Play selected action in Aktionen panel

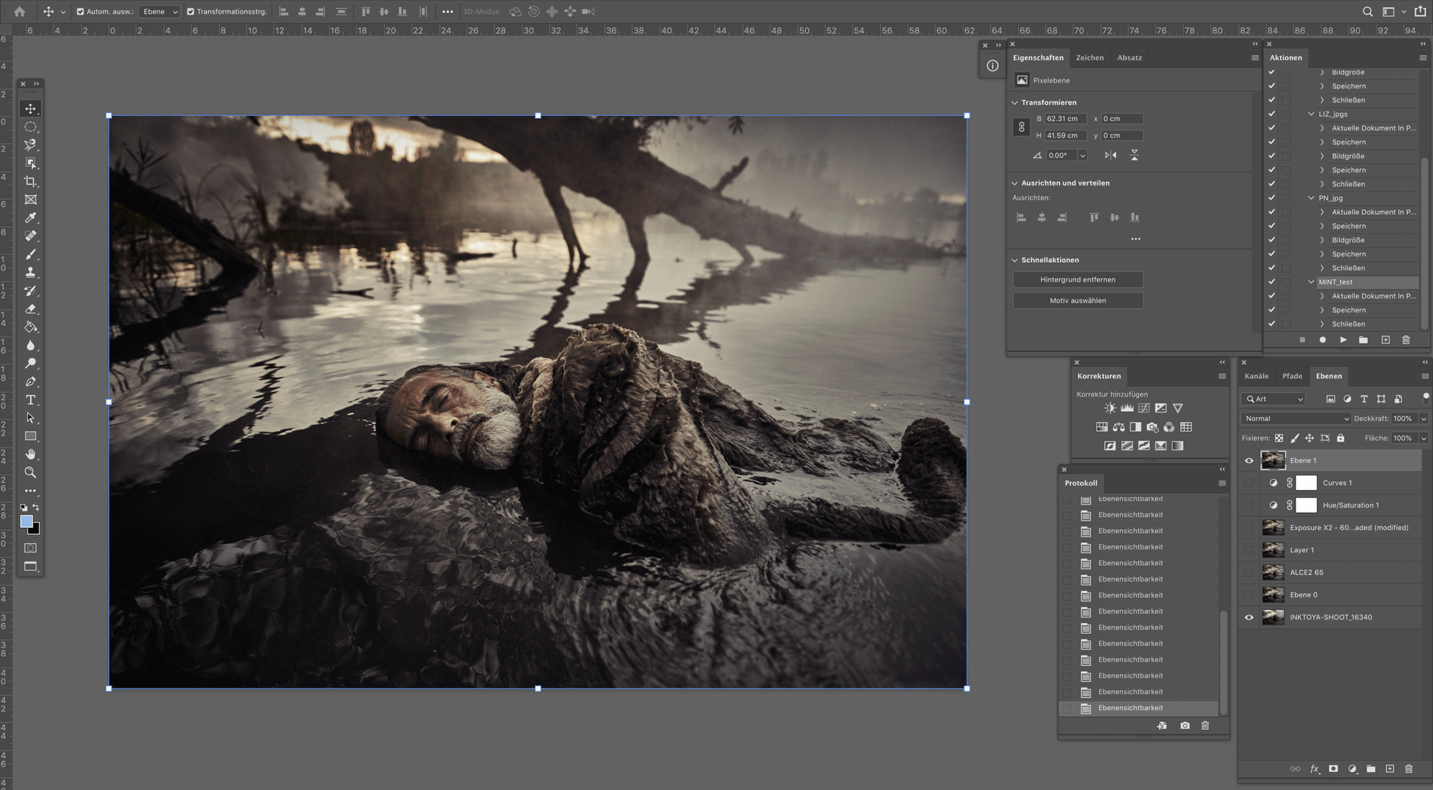[1343, 339]
